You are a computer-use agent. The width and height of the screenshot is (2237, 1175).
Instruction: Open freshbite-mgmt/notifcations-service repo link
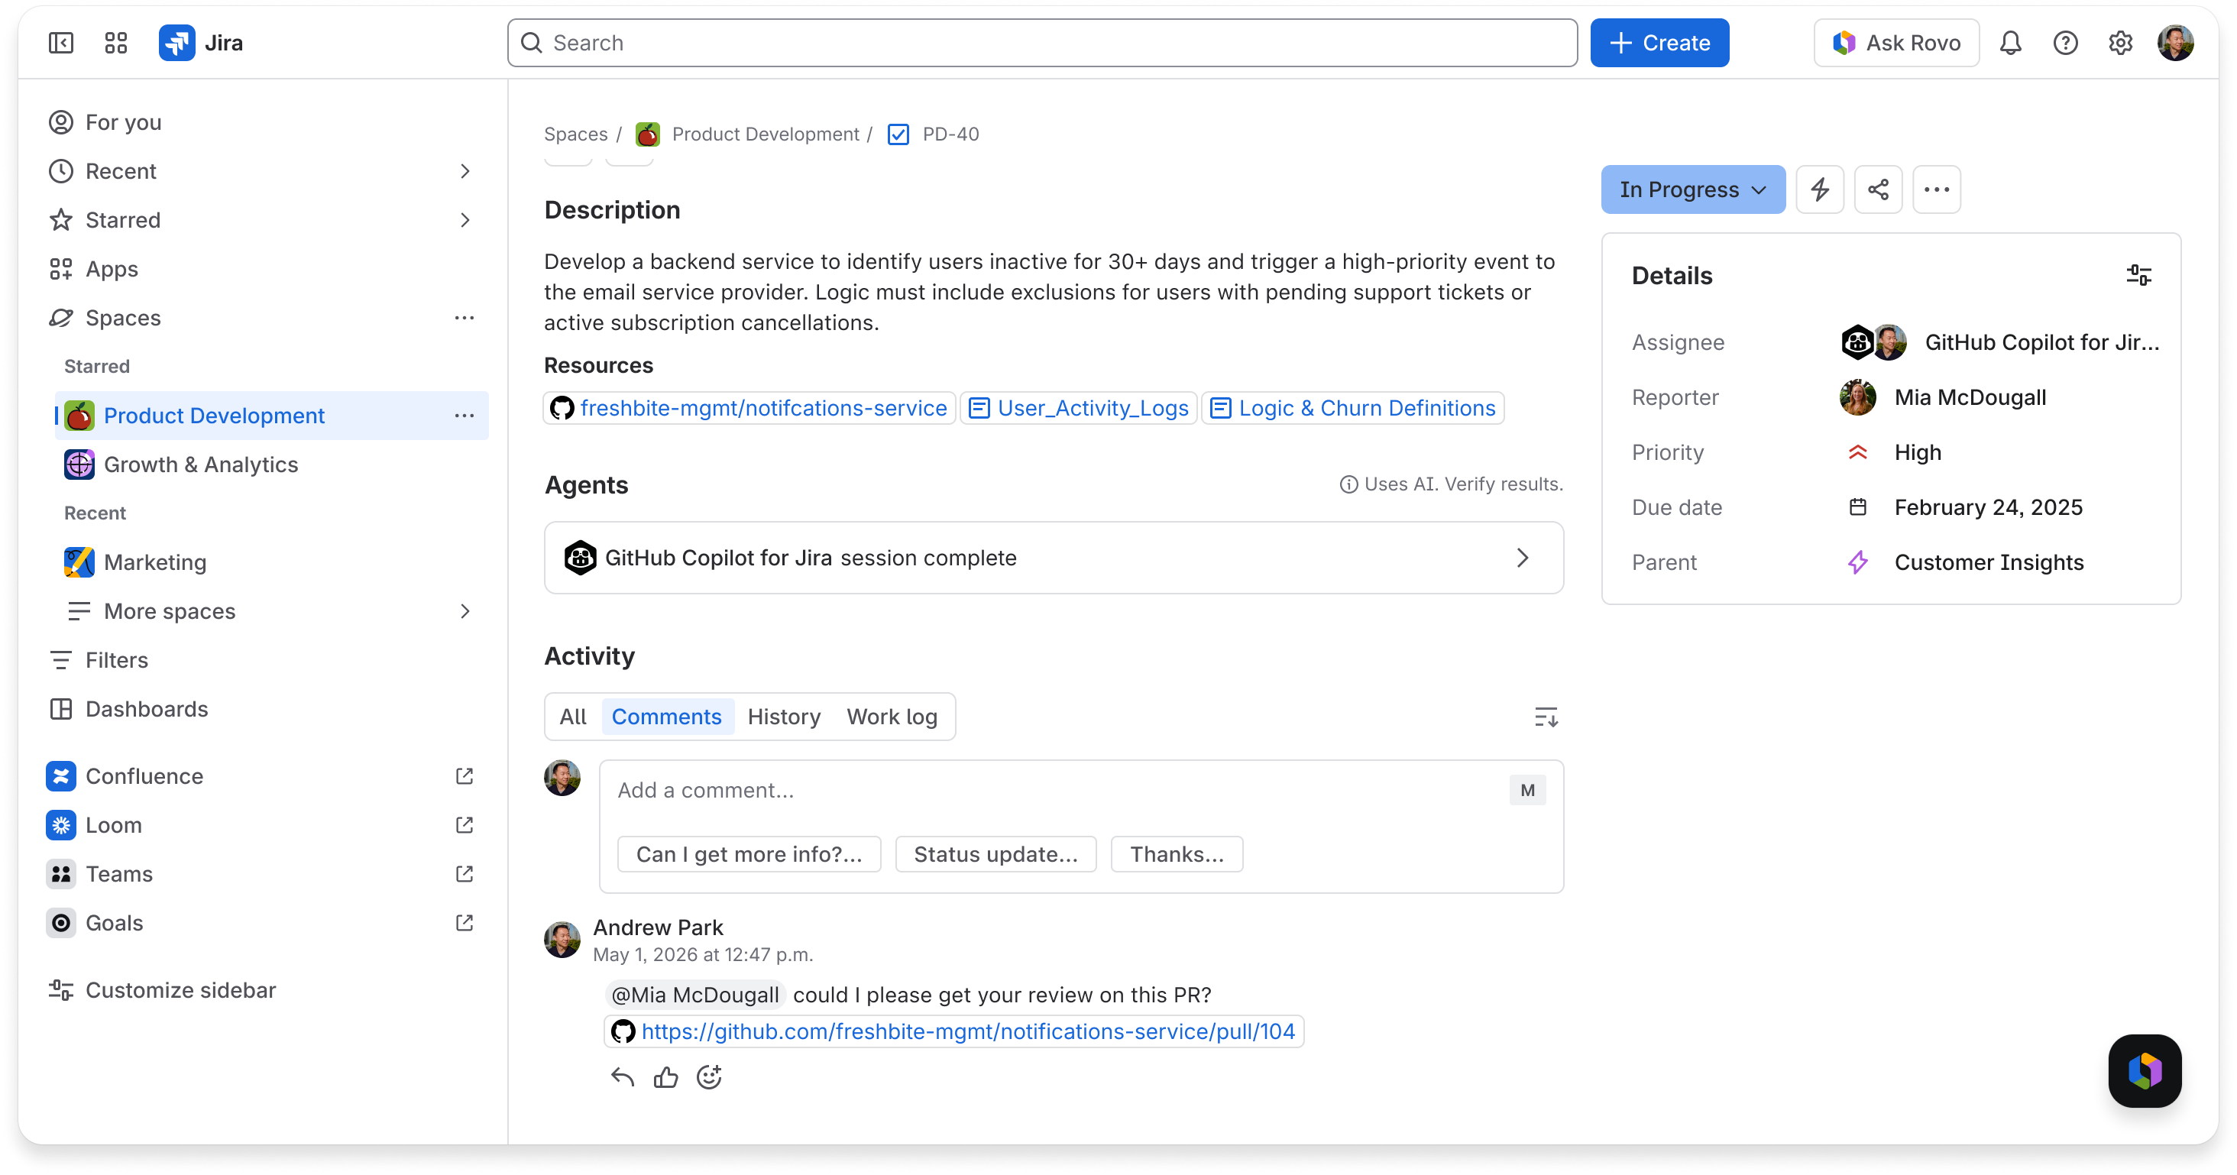click(749, 408)
